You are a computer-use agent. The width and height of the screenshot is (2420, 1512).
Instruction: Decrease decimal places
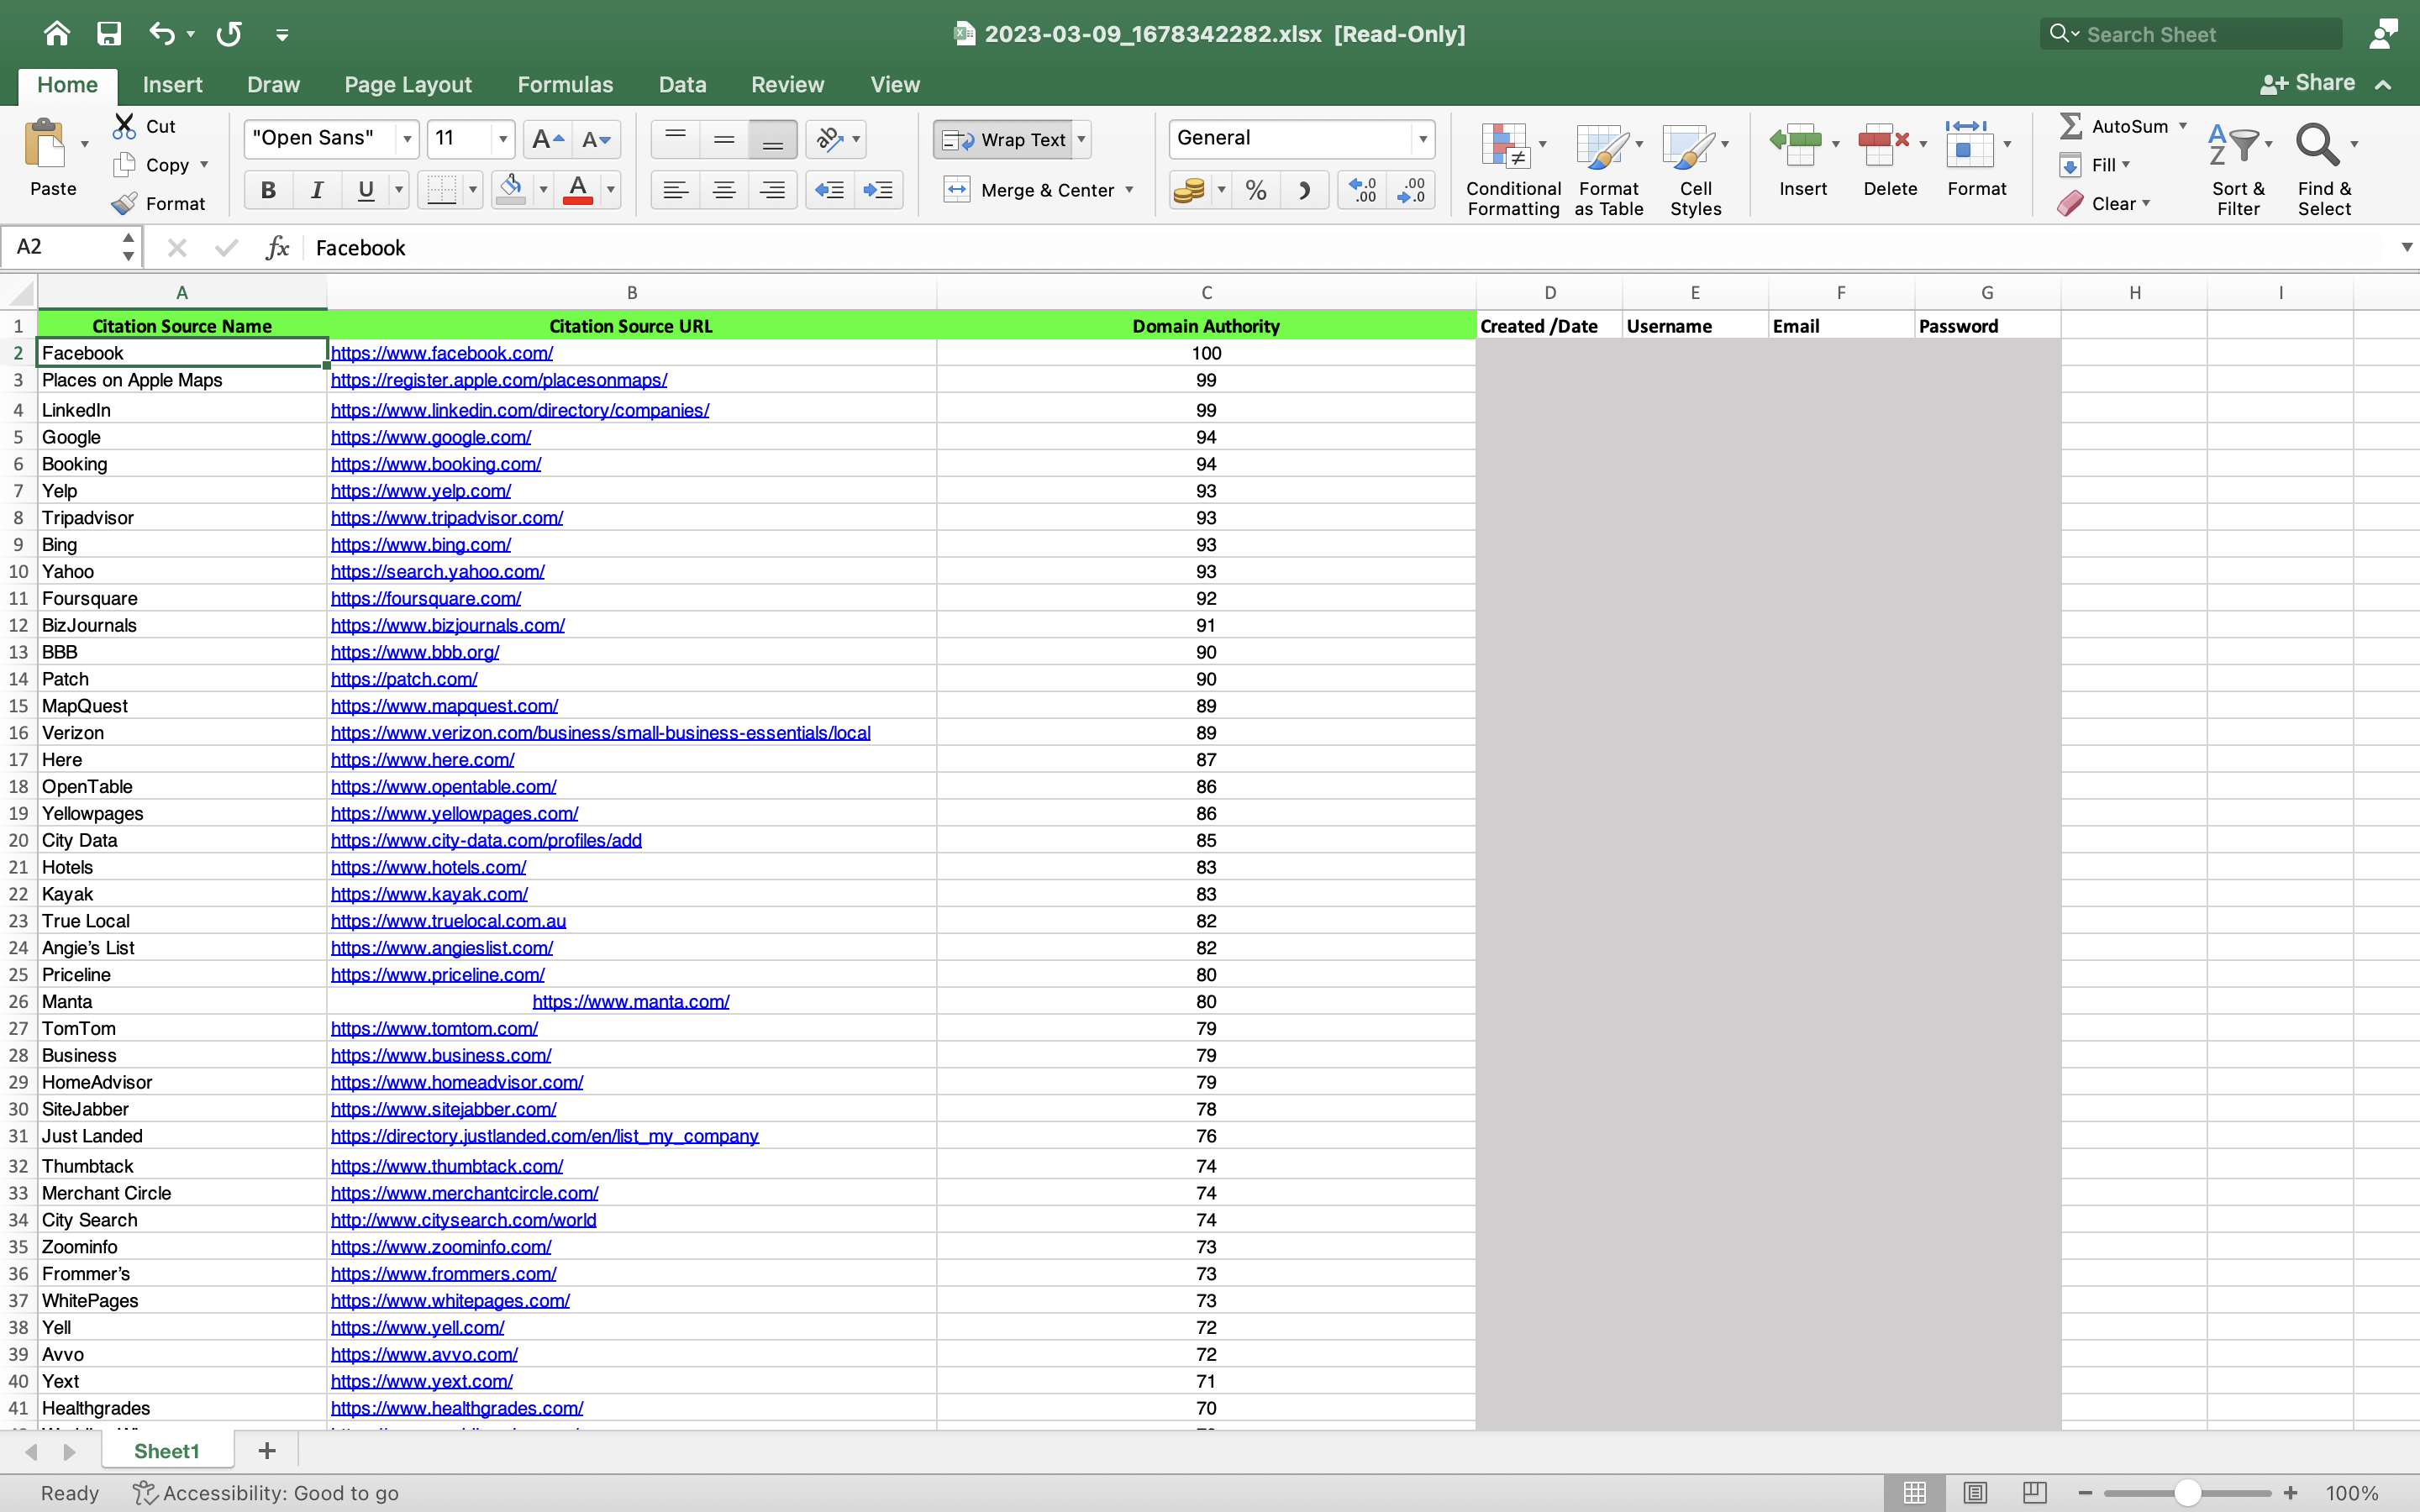tap(1411, 190)
